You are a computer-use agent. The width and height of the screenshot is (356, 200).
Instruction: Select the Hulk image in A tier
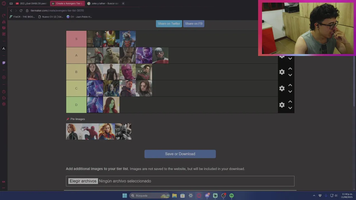pos(111,55)
